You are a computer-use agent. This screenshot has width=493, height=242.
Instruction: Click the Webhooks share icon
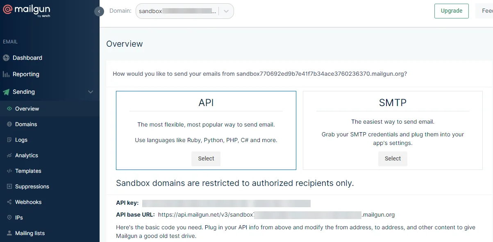pyautogui.click(x=9, y=202)
